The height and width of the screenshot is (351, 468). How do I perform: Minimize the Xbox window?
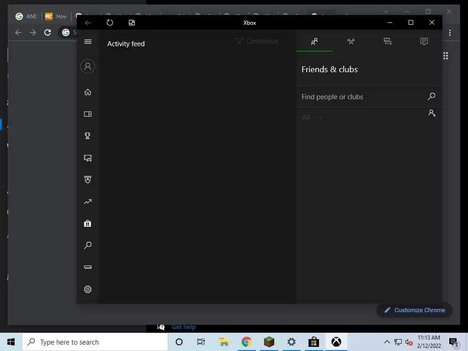click(390, 23)
